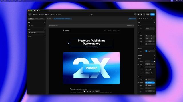Align text left in Align row
Screen dimensions: 183x102
point(147,91)
